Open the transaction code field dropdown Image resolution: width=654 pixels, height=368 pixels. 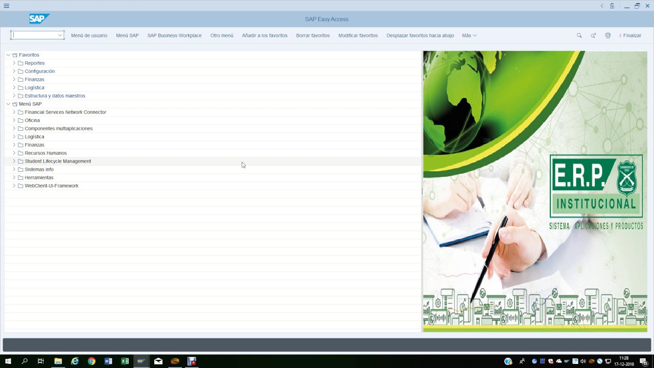pyautogui.click(x=60, y=35)
